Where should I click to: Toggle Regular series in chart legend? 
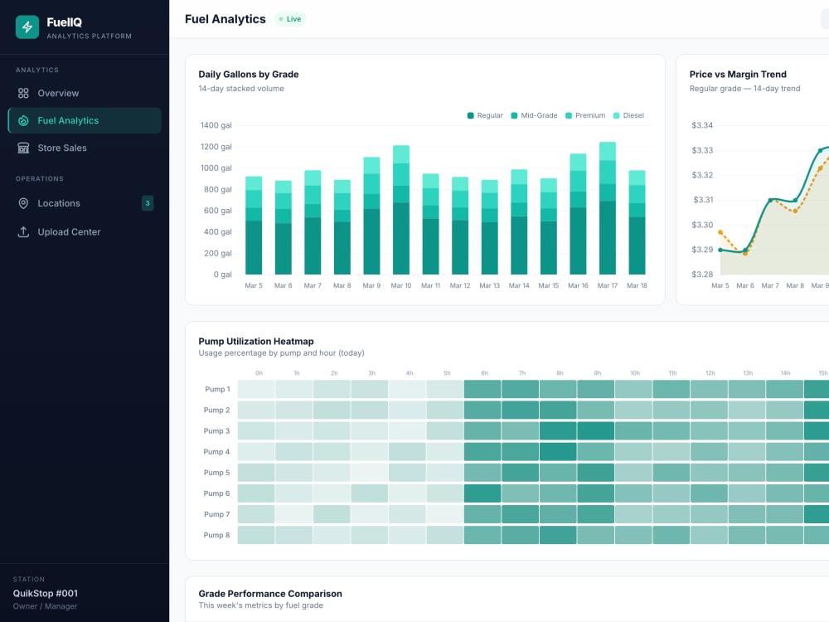485,115
